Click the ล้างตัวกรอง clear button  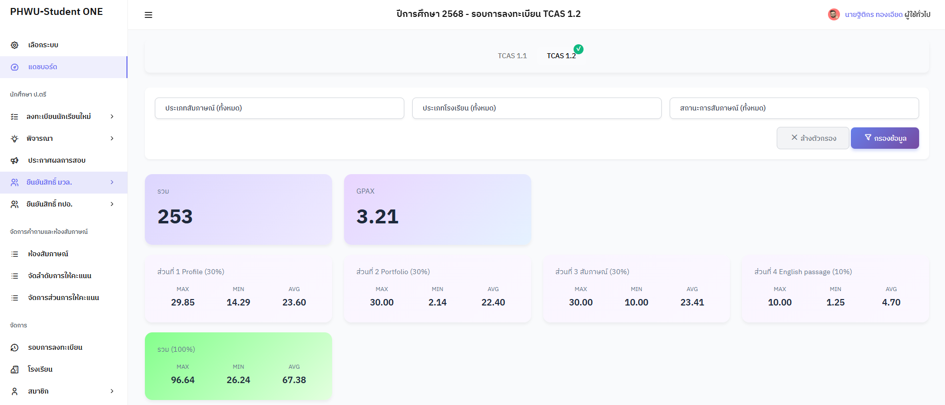813,138
